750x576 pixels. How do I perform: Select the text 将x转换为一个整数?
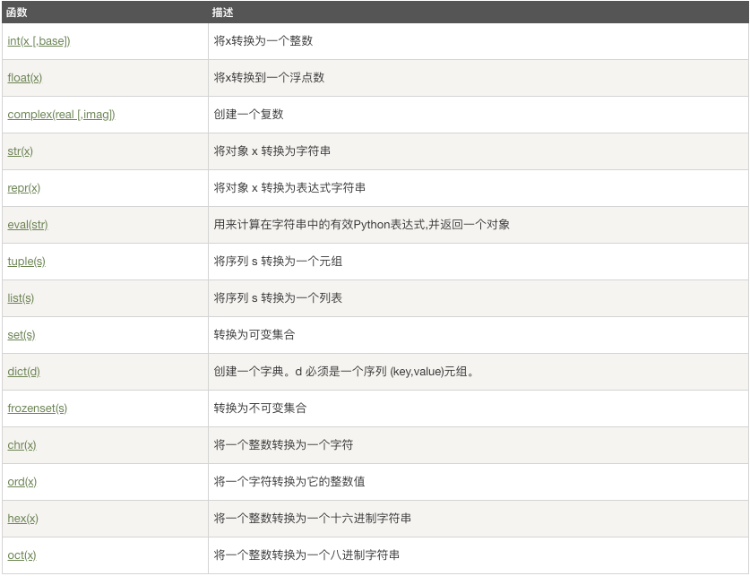(263, 41)
